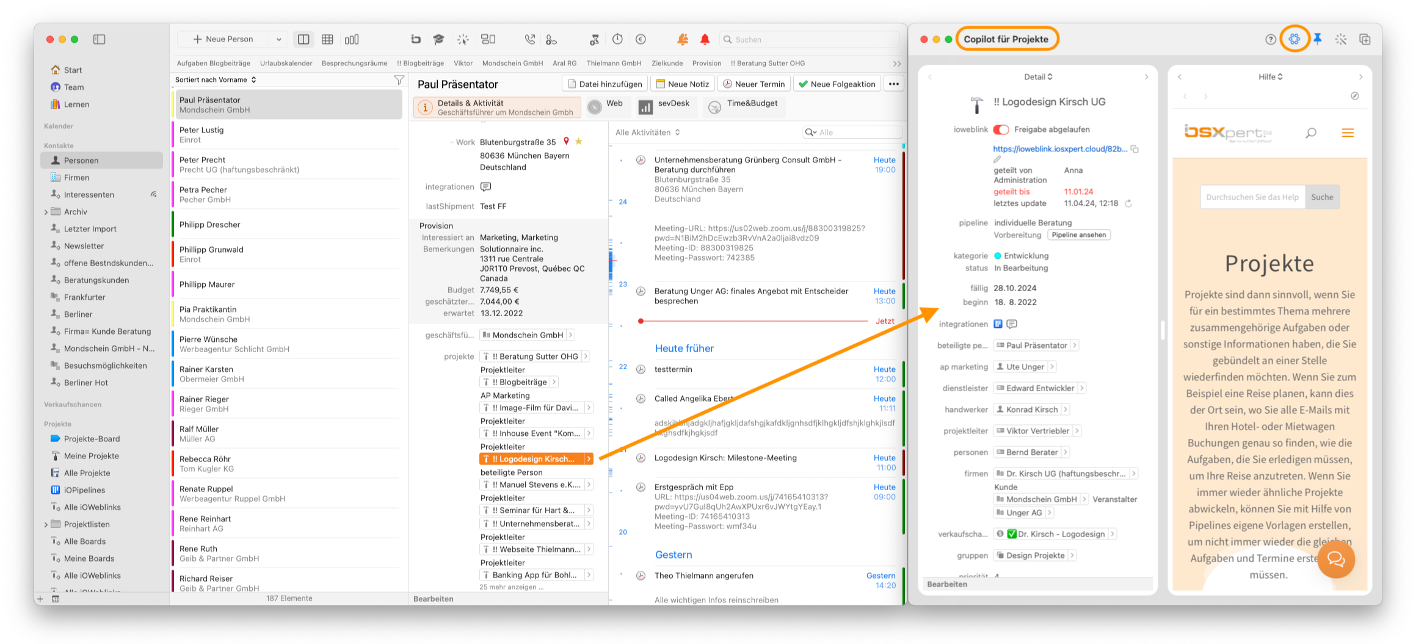Open the graduation cap learning icon
This screenshot has width=1416, height=644.
tap(438, 39)
